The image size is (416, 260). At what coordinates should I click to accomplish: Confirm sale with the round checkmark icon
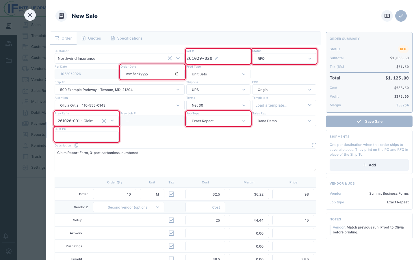tap(401, 16)
